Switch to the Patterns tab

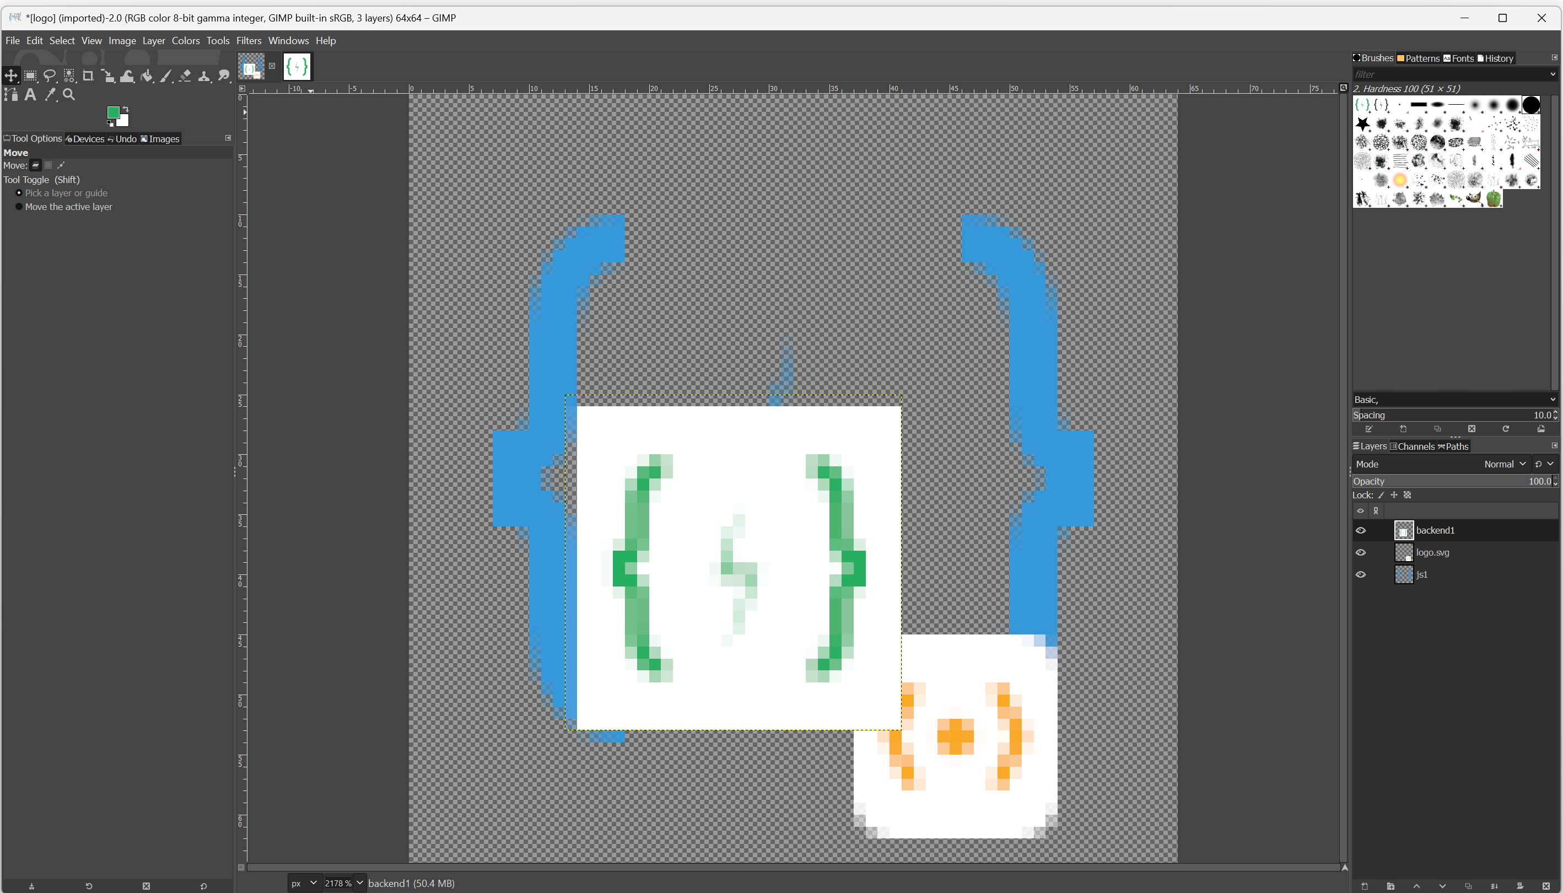[x=1418, y=58]
